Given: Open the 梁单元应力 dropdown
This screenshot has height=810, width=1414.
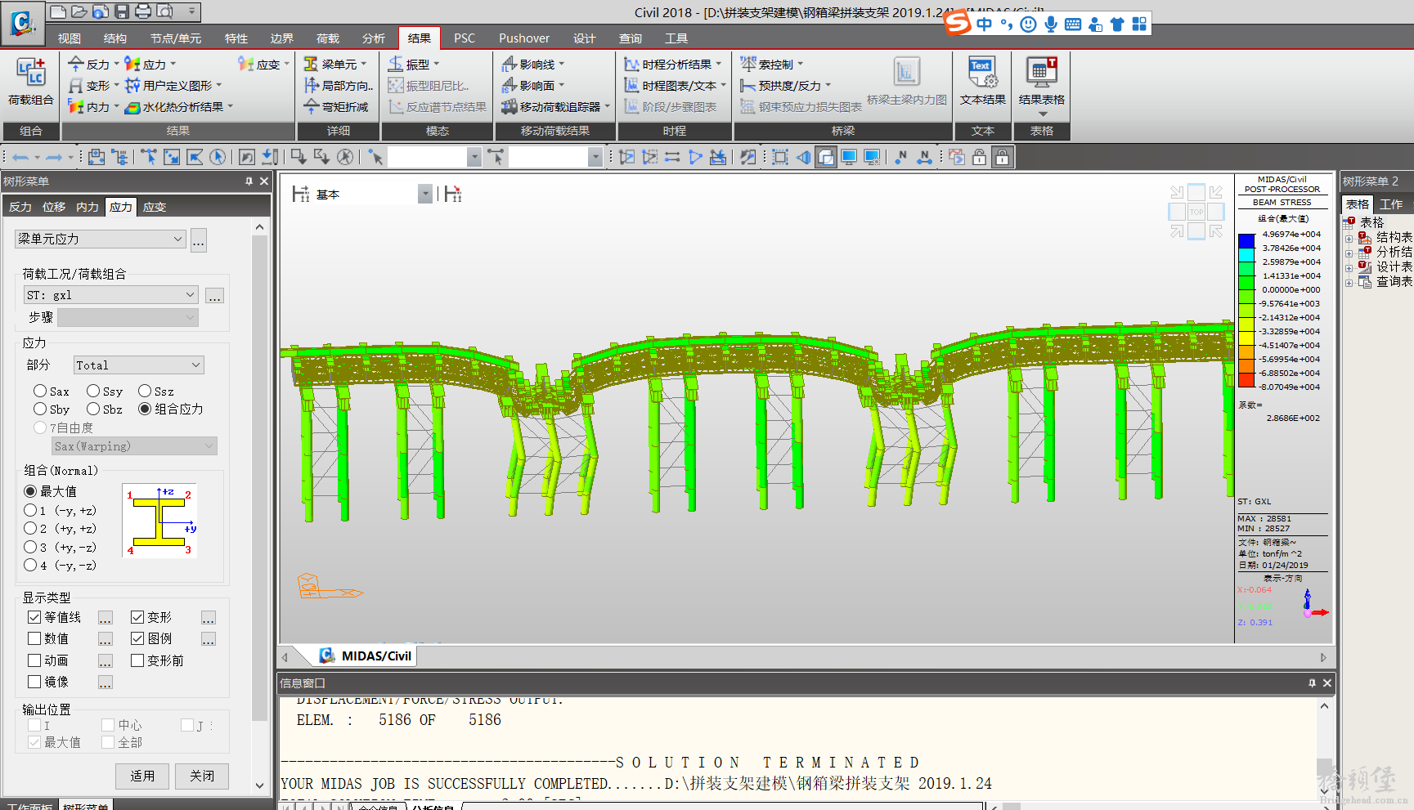Looking at the screenshot, I should tap(101, 239).
